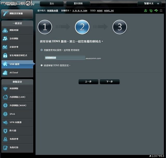166x158 pixels.
Task: Click the AiCloud cloud icon
Action: click(x=5, y=73)
